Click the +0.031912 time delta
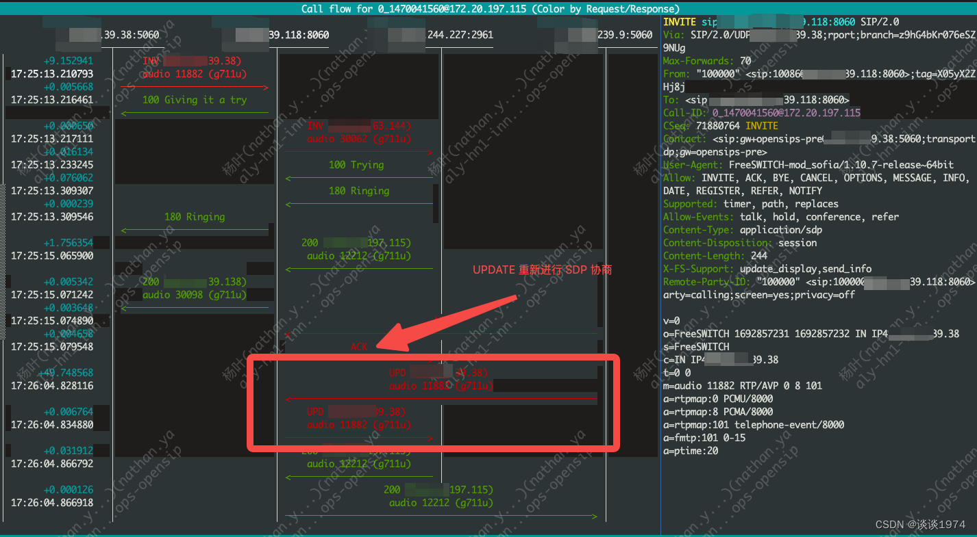 69,451
